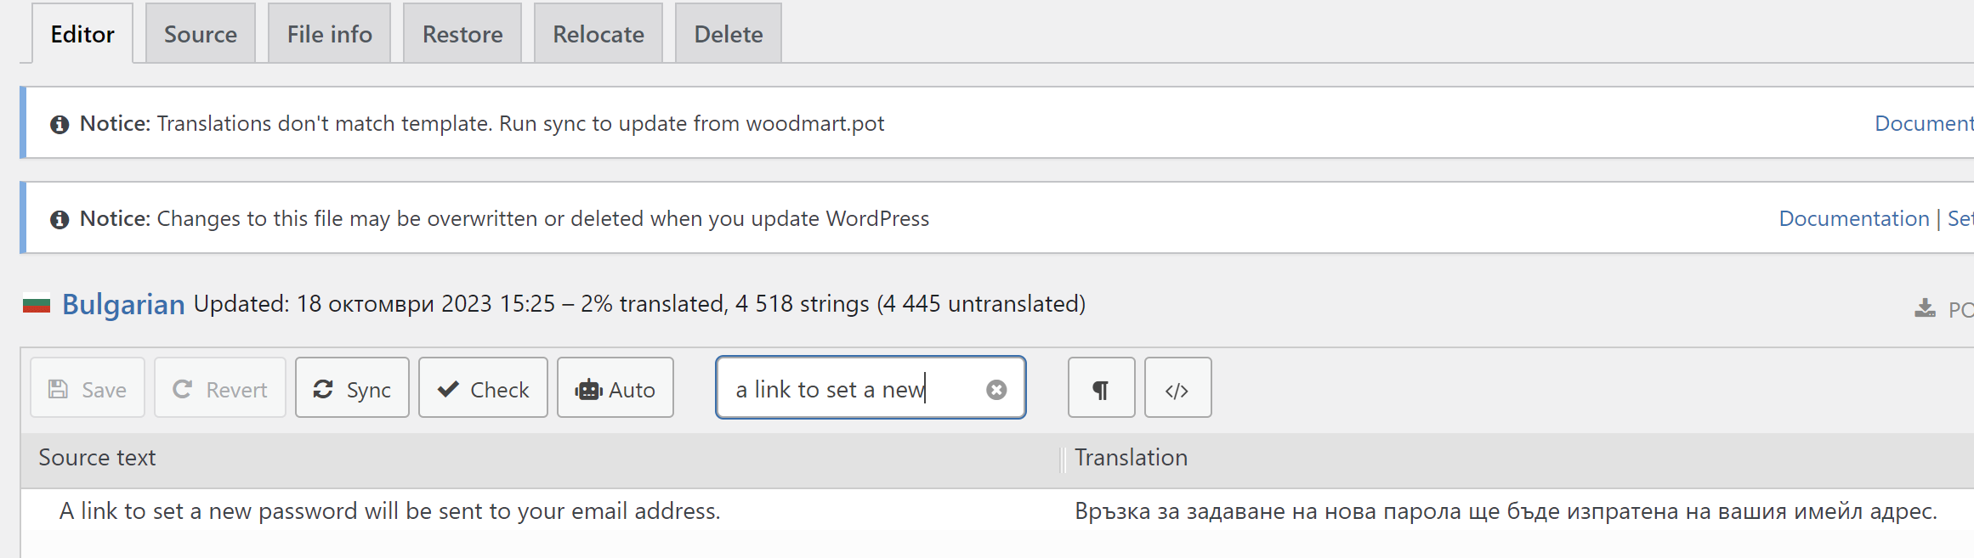The height and width of the screenshot is (558, 1974).
Task: Go to the Relocate tab
Action: pyautogui.click(x=598, y=34)
